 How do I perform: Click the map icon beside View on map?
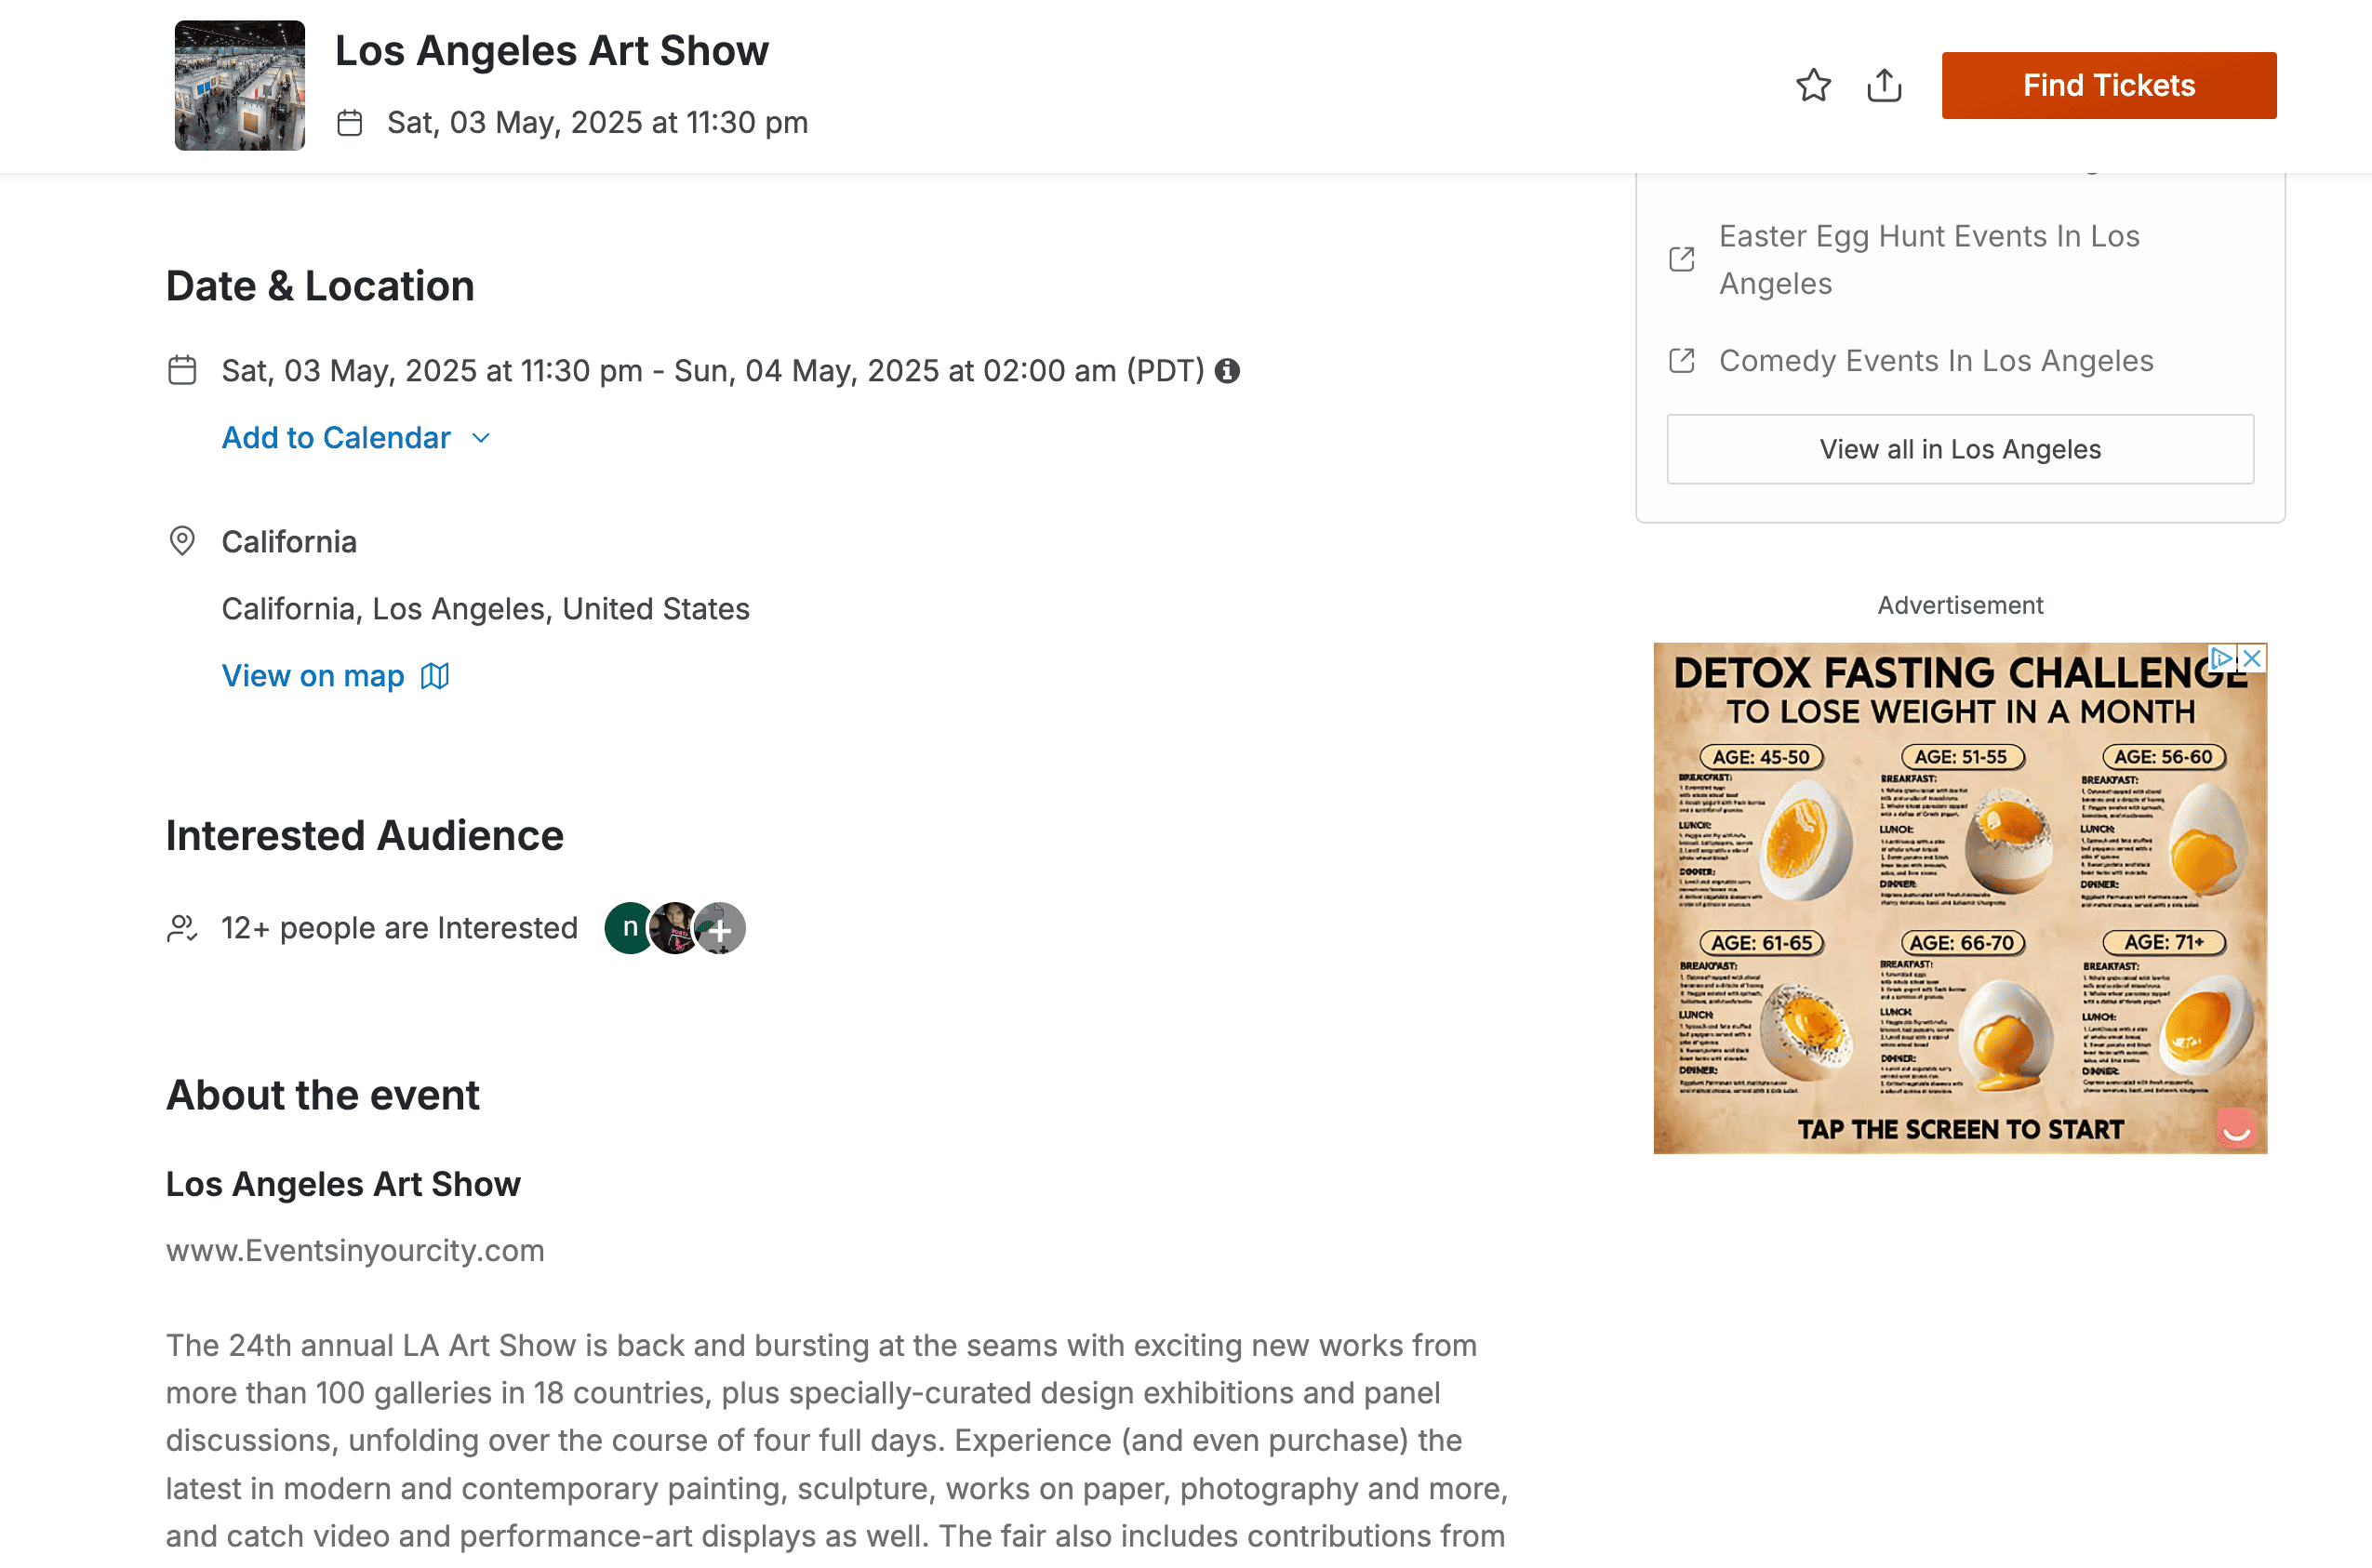pos(435,676)
